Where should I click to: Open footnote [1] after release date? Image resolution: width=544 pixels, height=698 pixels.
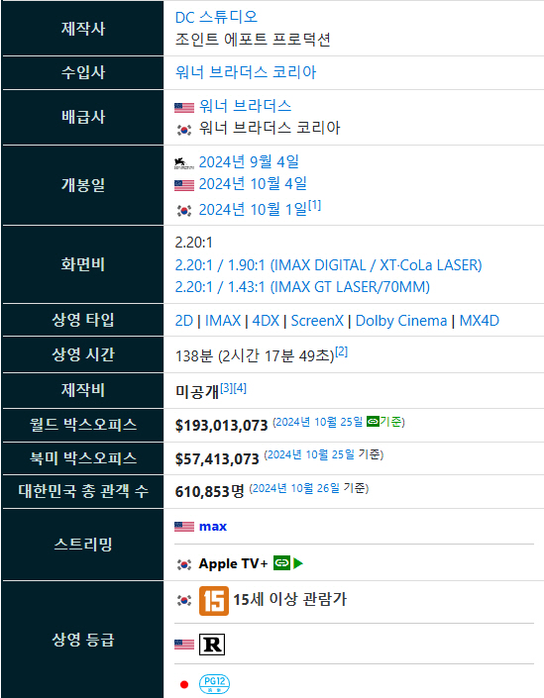tap(314, 205)
